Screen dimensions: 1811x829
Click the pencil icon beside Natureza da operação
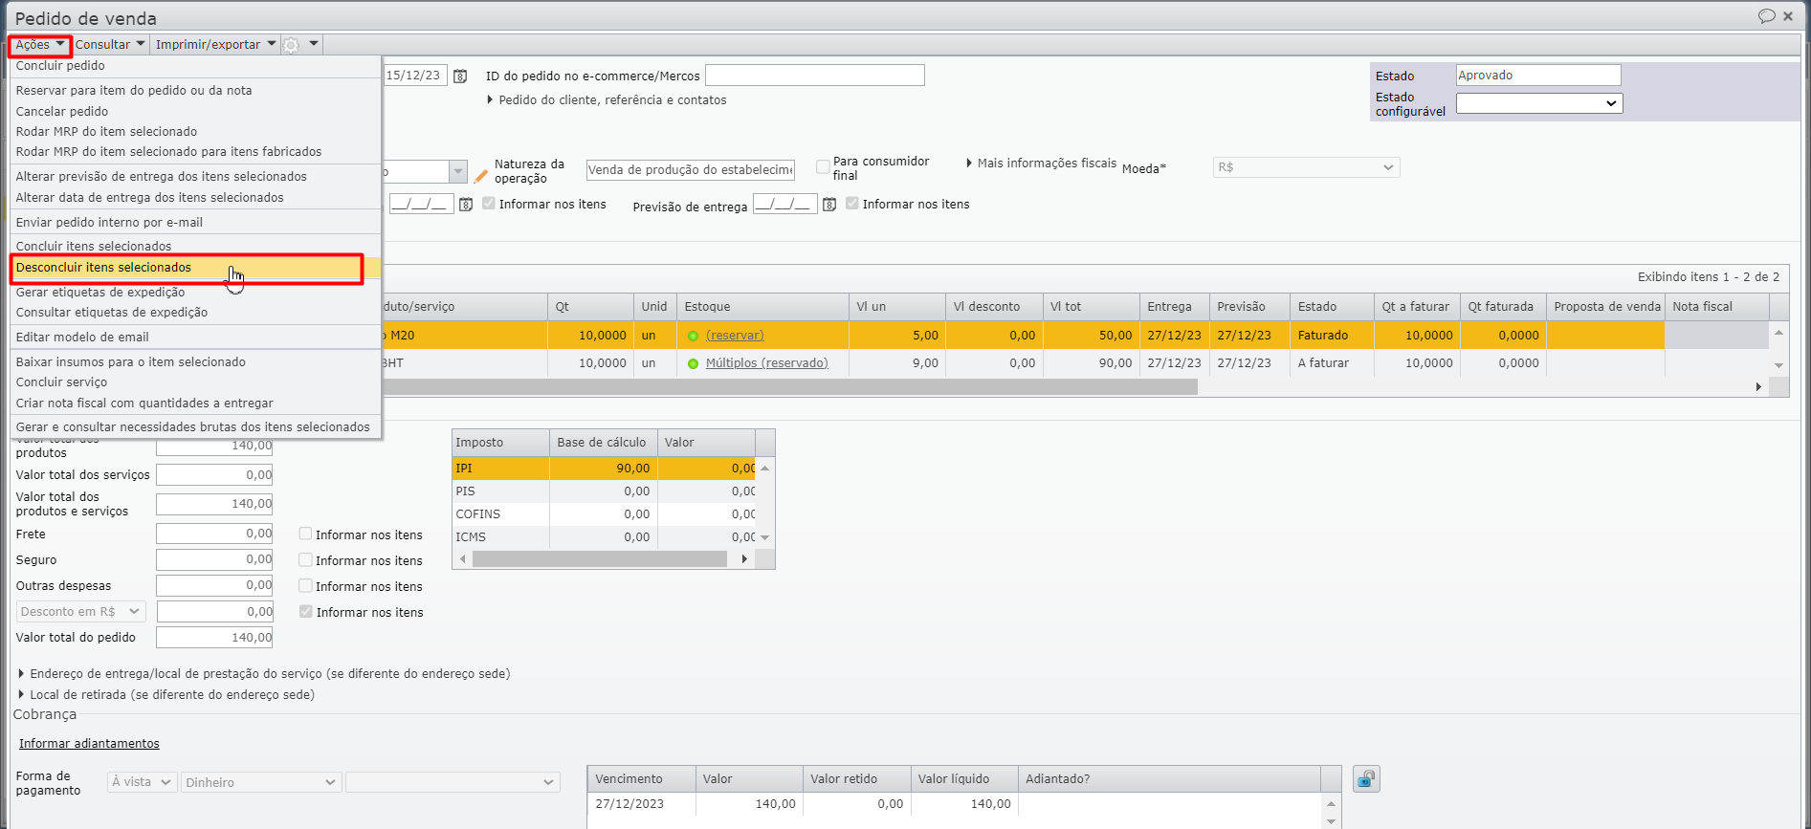tap(481, 176)
